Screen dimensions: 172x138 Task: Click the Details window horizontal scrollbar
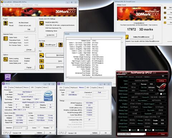coord(91,77)
